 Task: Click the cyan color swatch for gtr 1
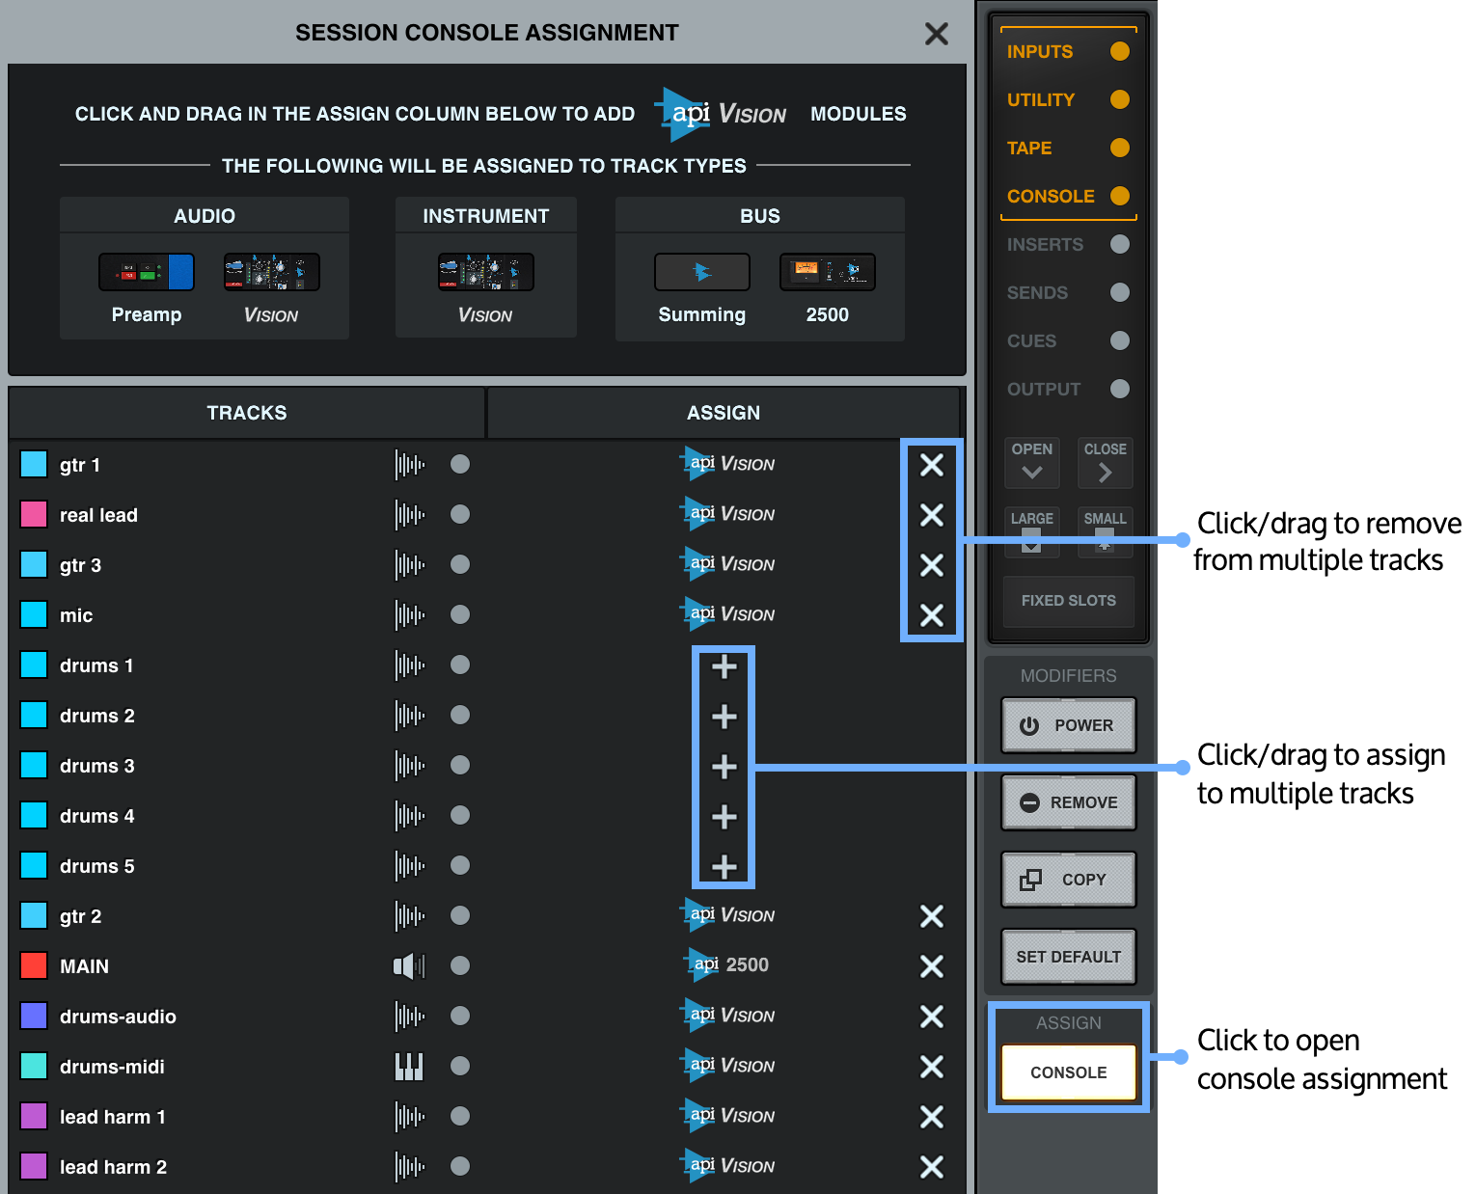pyautogui.click(x=34, y=464)
